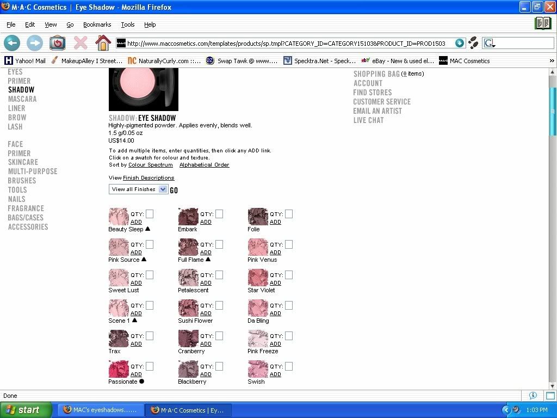
Task: Switch to M·A·C Cosmetics taskbar window
Action: click(x=189, y=410)
